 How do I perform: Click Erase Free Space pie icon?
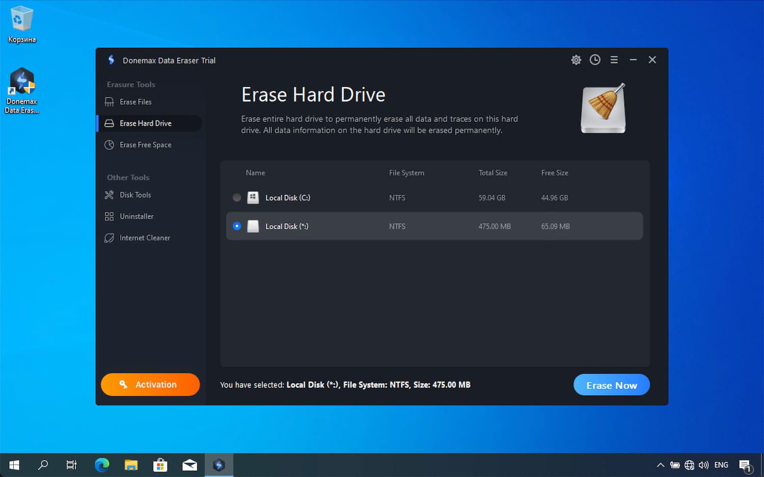(109, 145)
